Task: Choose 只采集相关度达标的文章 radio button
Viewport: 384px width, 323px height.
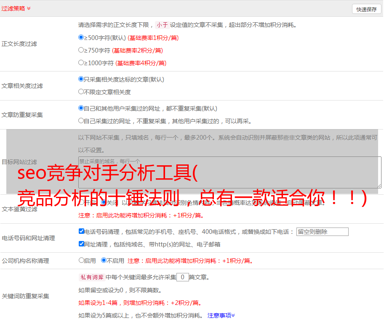Action: coord(81,79)
